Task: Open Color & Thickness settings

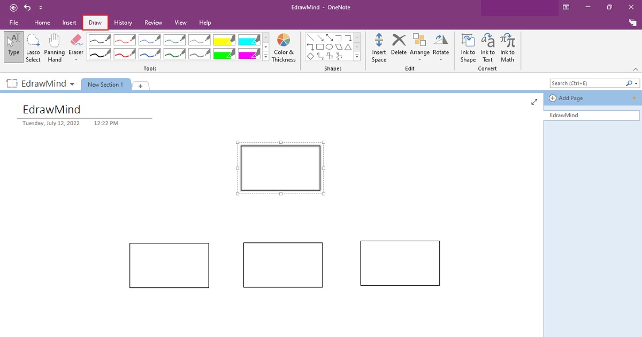Action: pyautogui.click(x=284, y=47)
